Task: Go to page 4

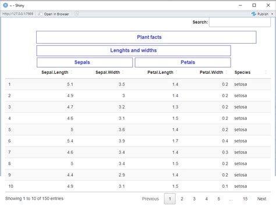Action: 206,199
